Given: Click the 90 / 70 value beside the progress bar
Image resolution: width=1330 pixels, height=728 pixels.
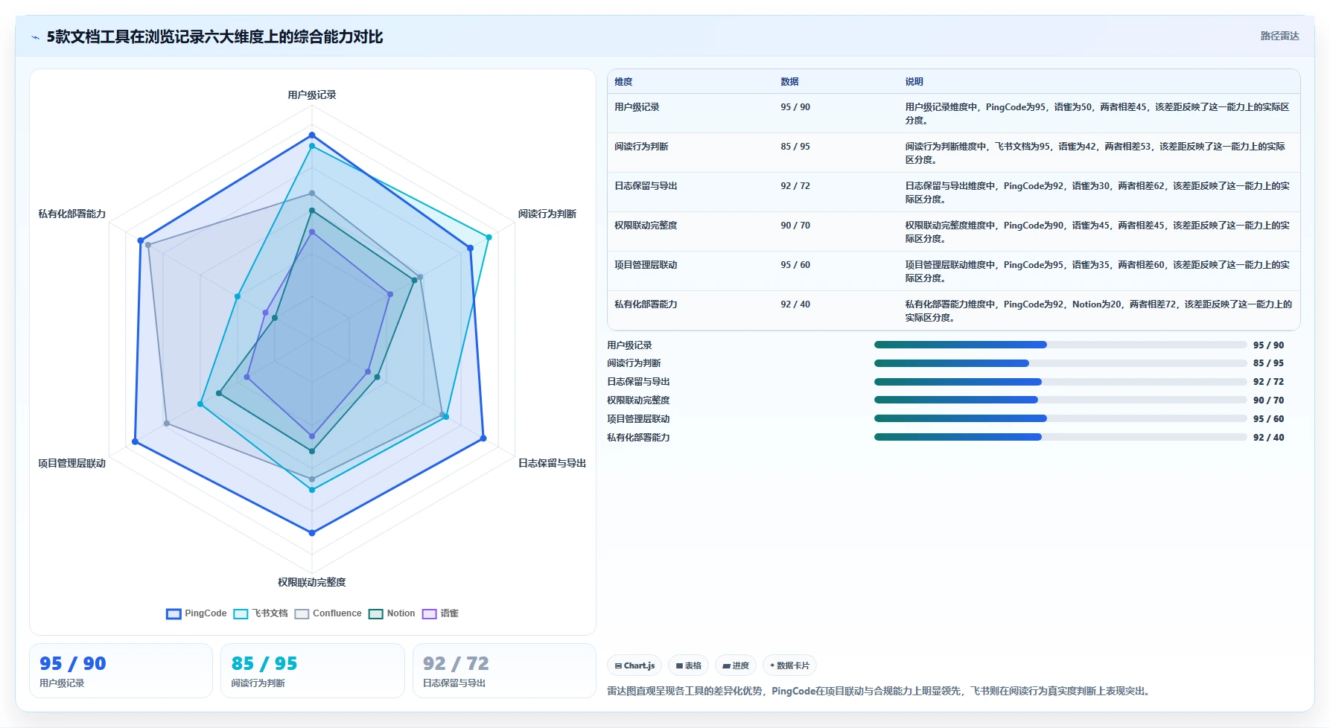Looking at the screenshot, I should click(1269, 400).
